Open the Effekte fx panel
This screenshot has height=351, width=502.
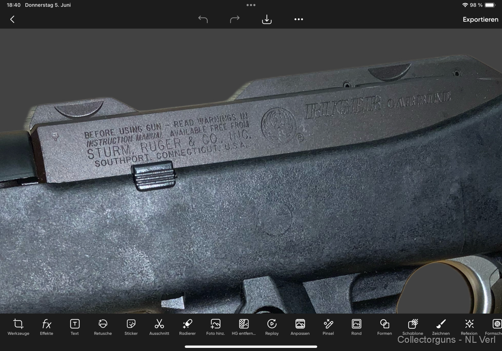(x=46, y=327)
